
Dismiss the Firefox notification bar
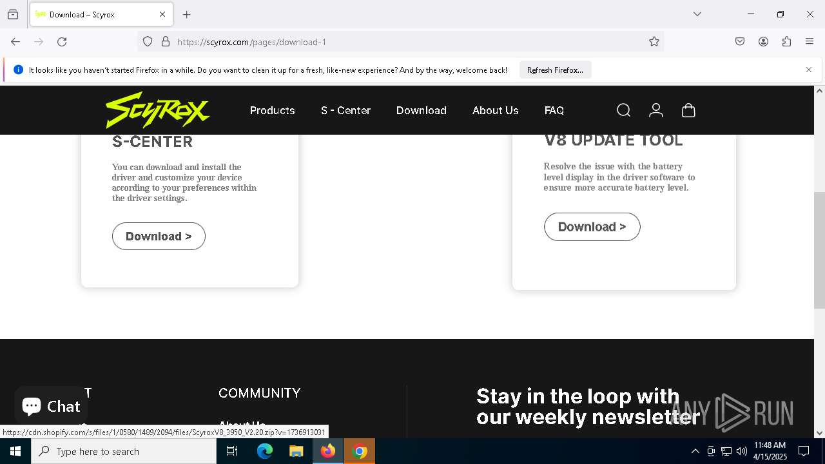(x=809, y=70)
